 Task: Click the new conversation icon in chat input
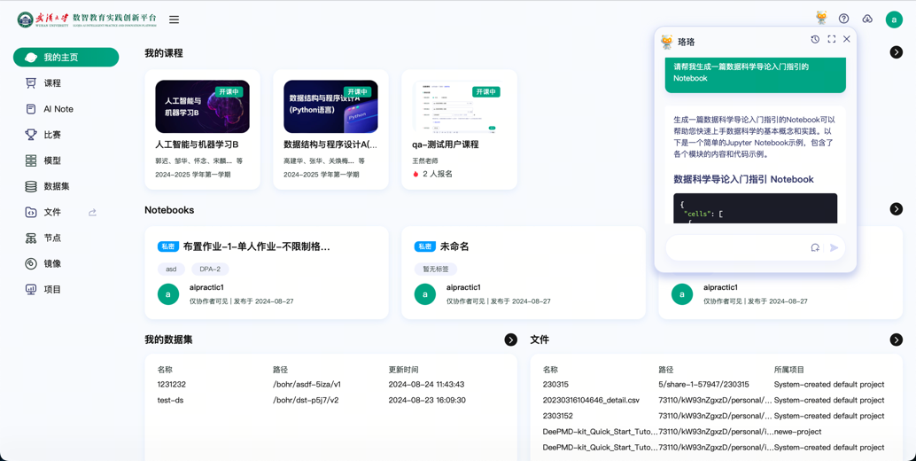pos(815,248)
